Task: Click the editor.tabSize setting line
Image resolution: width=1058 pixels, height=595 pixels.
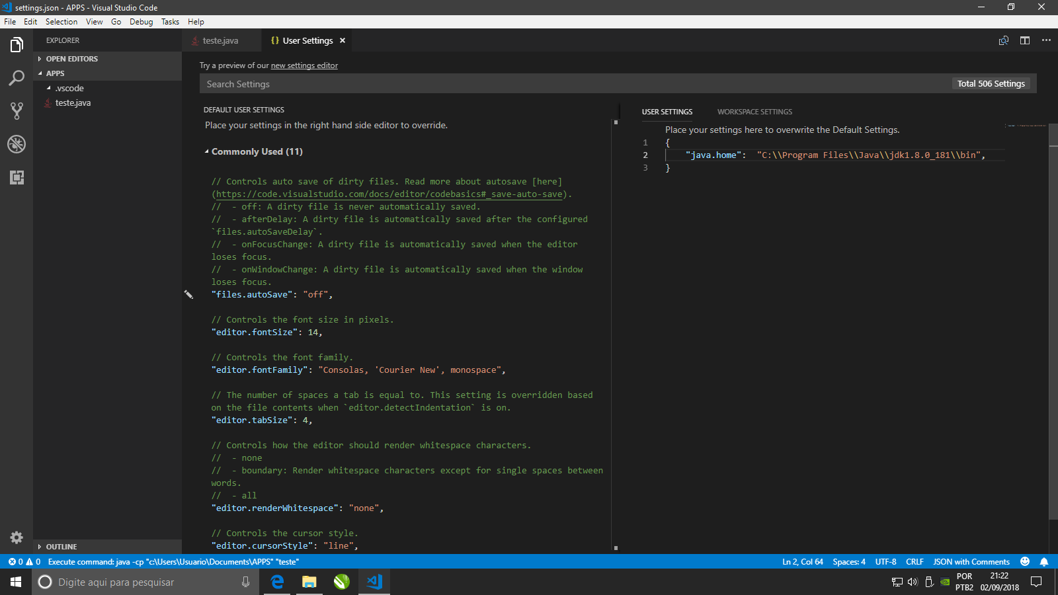Action: [x=262, y=420]
